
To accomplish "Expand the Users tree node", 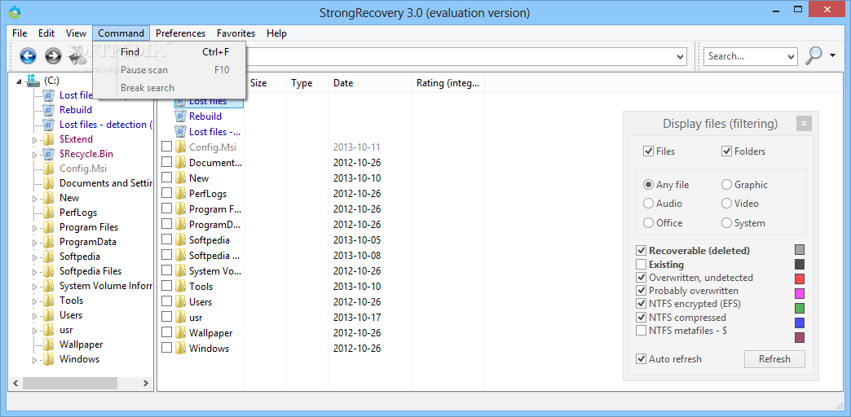I will click(x=35, y=315).
